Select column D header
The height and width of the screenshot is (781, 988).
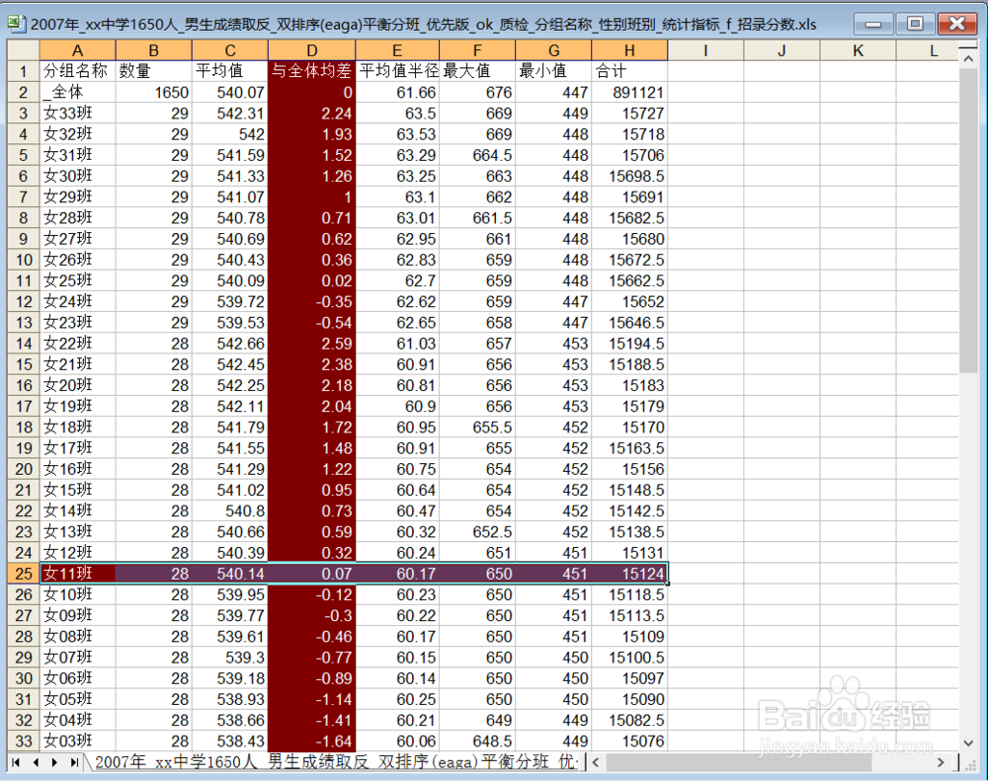pos(312,50)
